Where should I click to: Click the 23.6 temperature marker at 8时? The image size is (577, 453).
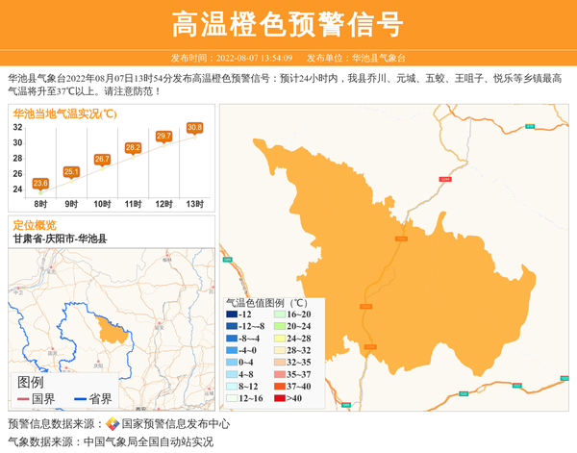point(40,183)
